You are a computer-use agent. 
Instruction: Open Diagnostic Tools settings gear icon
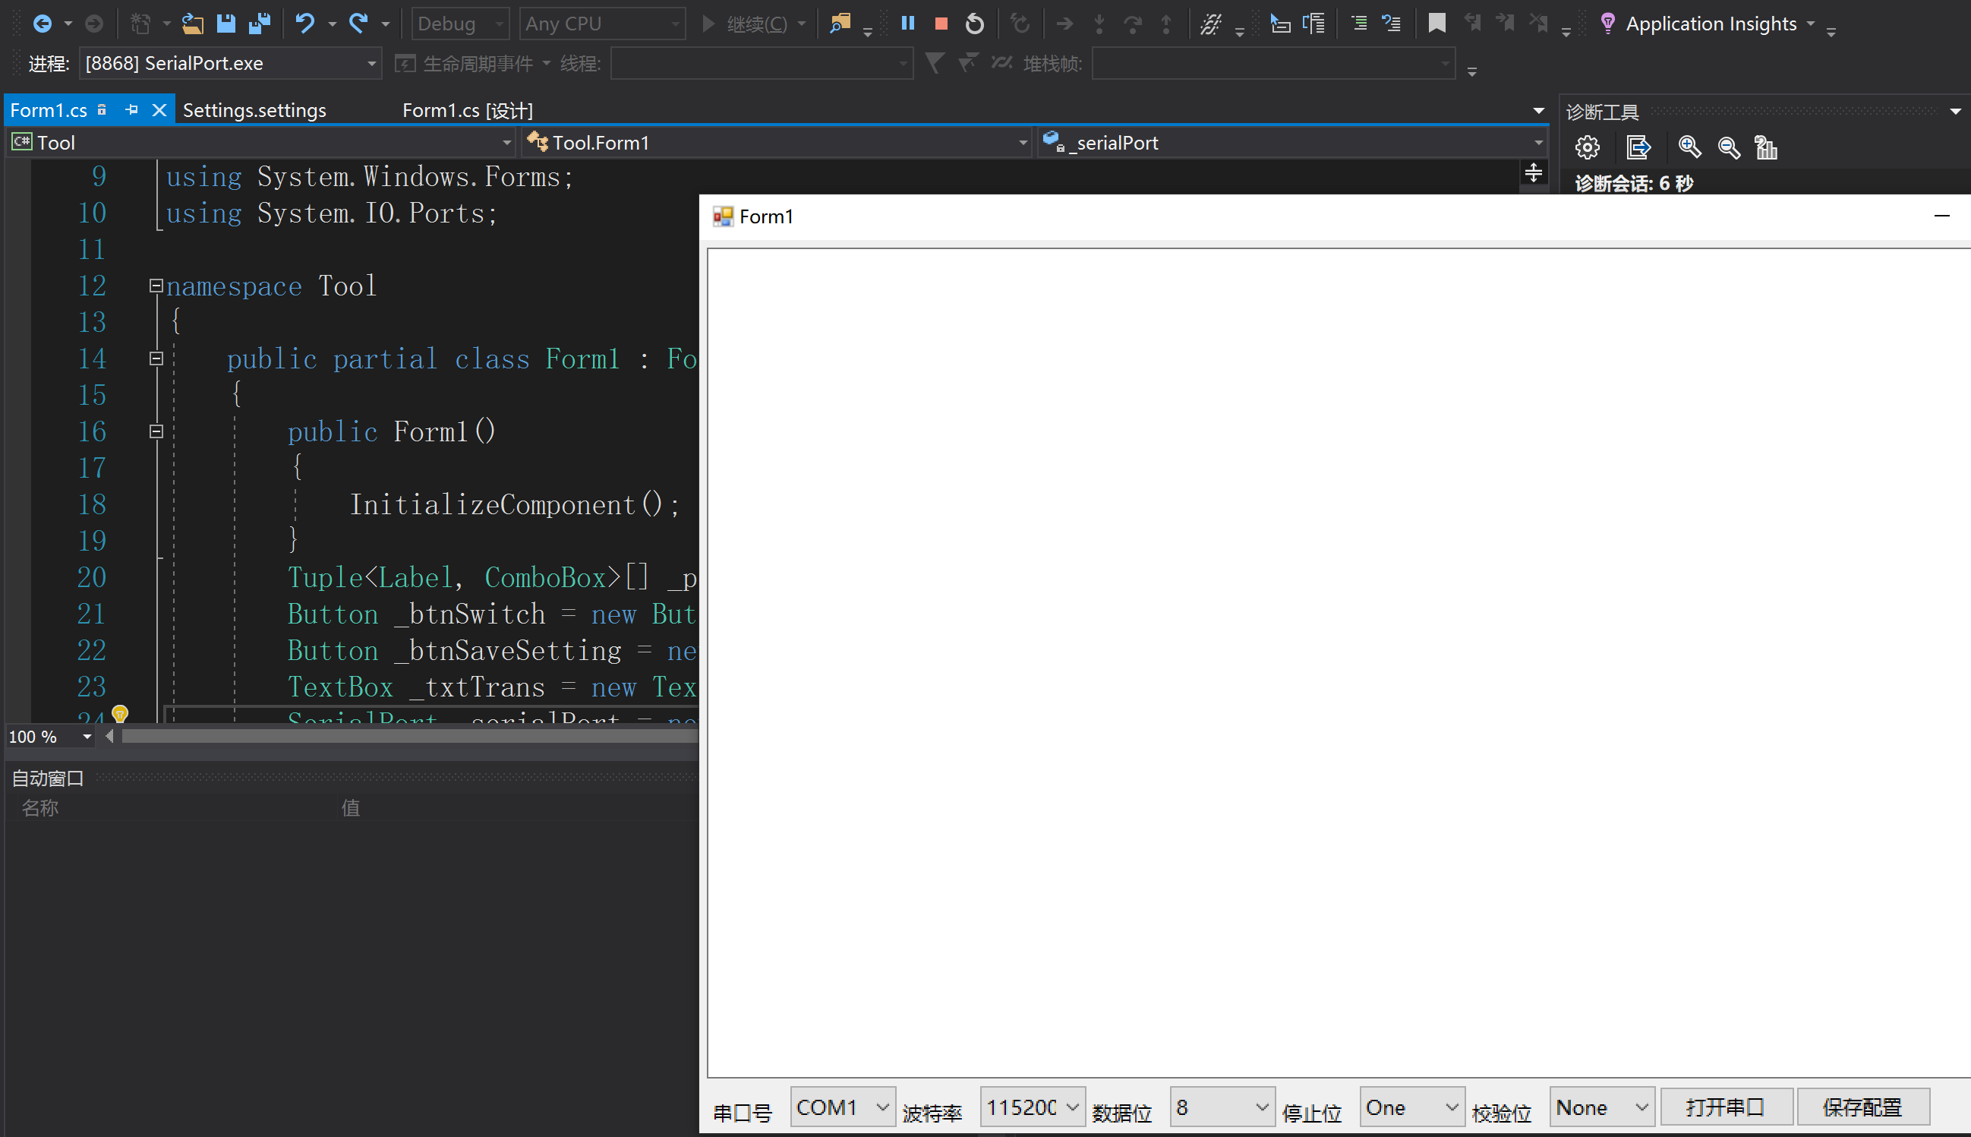pyautogui.click(x=1587, y=147)
